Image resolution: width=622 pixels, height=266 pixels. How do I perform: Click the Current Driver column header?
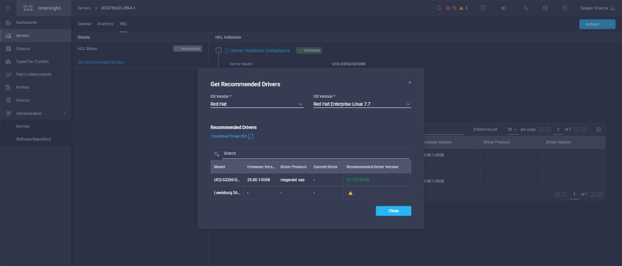tap(327, 167)
